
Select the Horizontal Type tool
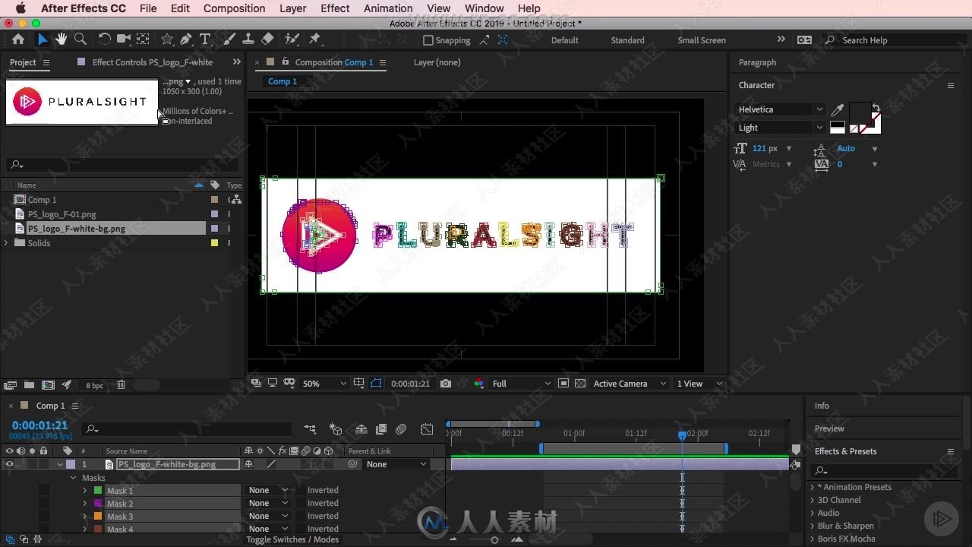click(x=205, y=40)
